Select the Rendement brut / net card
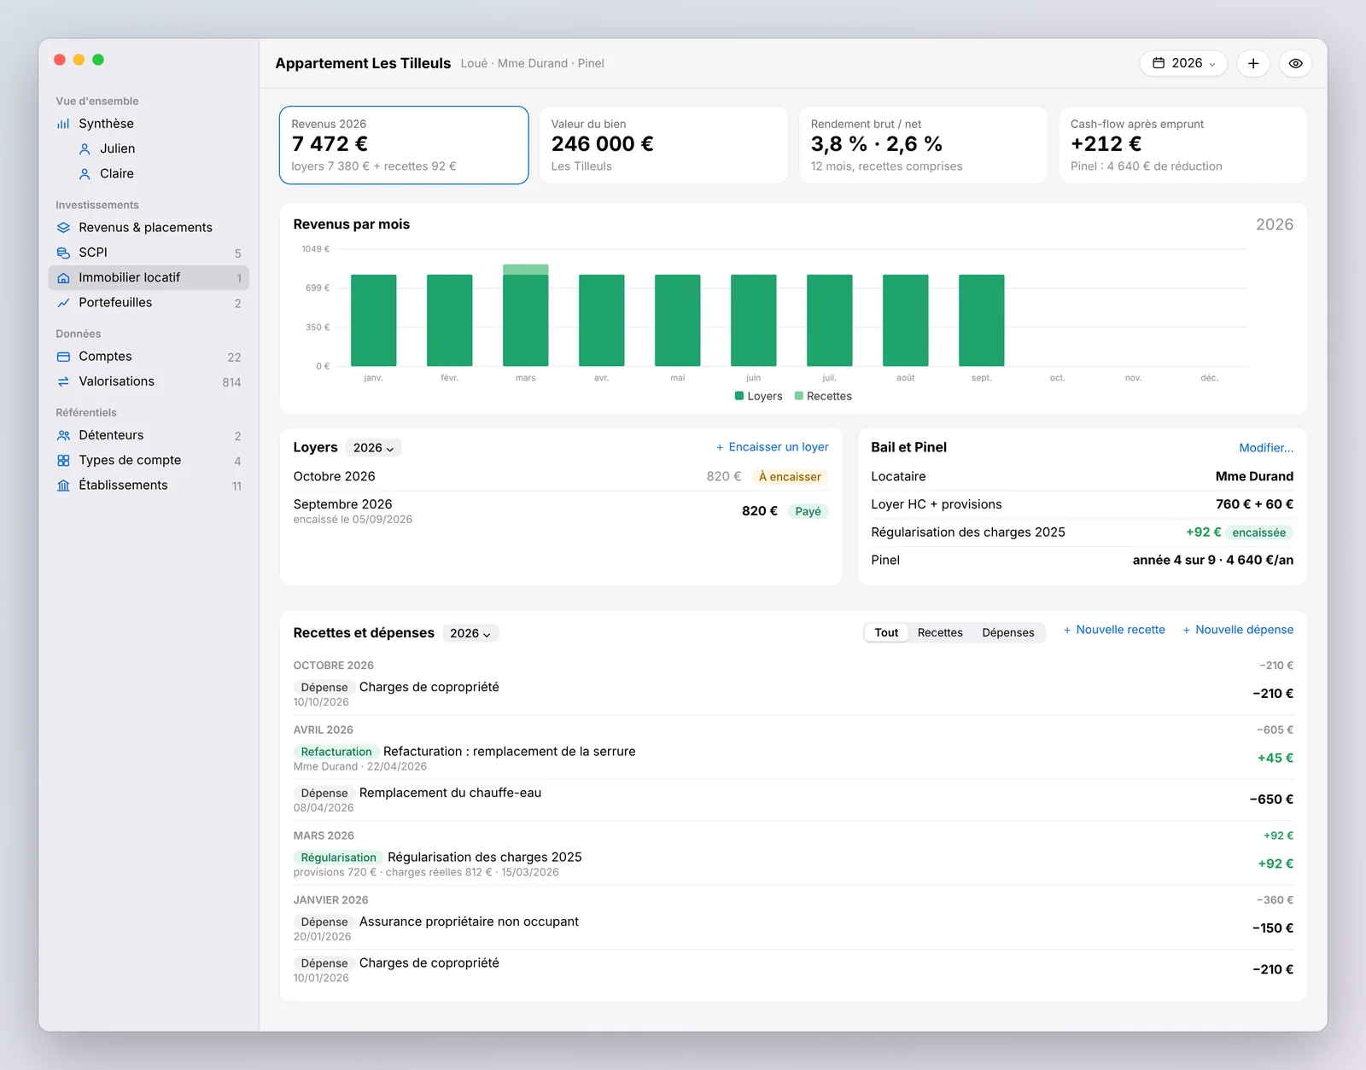1366x1070 pixels. pyautogui.click(x=923, y=145)
